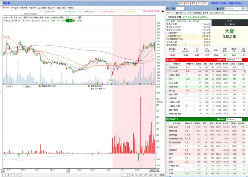Switch to the 分點K線 tab

23,8
